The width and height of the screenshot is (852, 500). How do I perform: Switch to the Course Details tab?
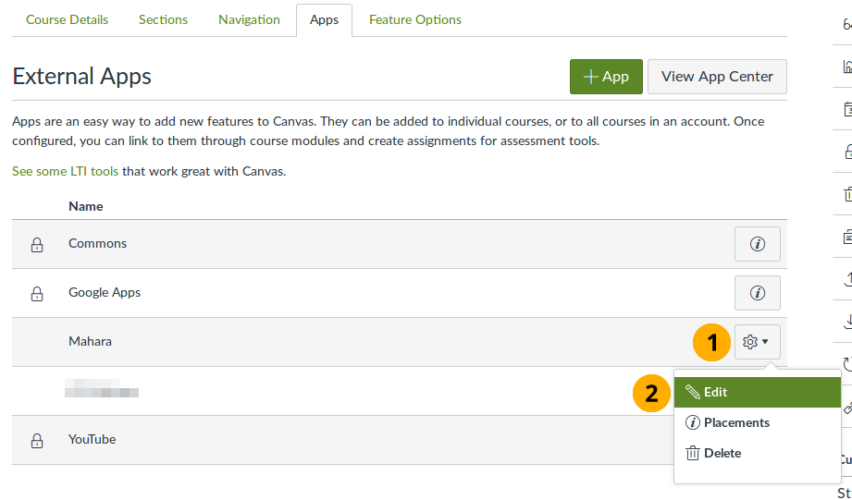click(67, 19)
